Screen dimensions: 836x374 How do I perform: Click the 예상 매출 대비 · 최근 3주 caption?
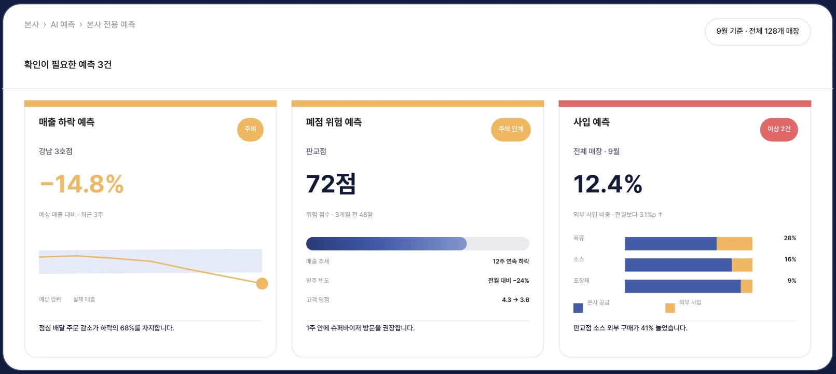click(71, 215)
